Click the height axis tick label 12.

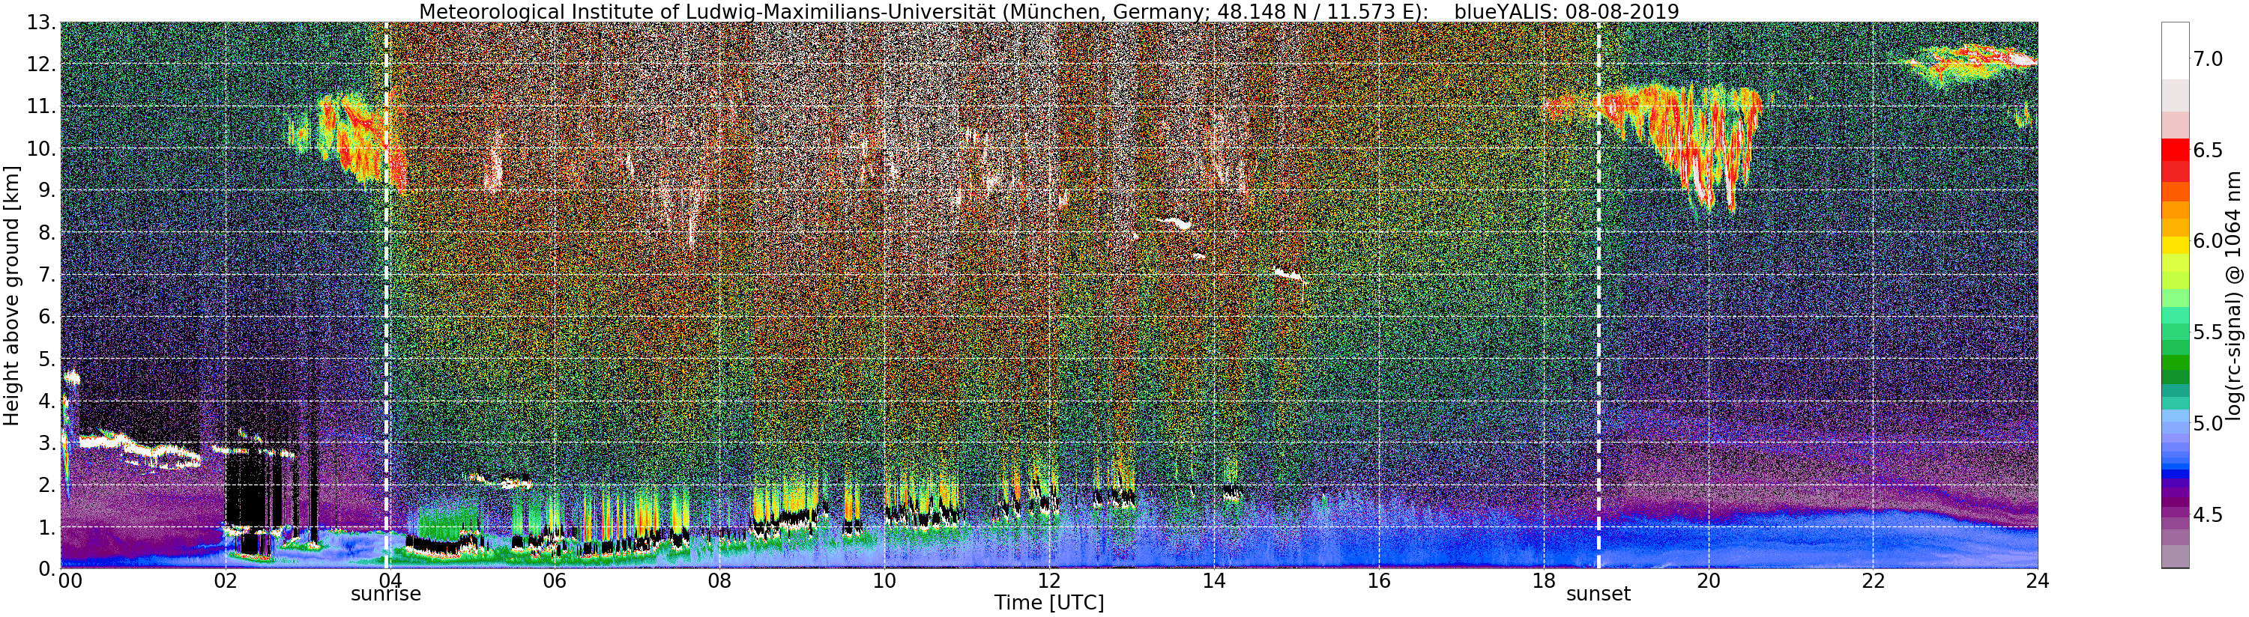pyautogui.click(x=40, y=64)
